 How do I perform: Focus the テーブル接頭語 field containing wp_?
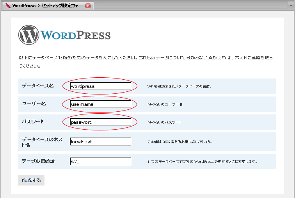pyautogui.click(x=100, y=162)
